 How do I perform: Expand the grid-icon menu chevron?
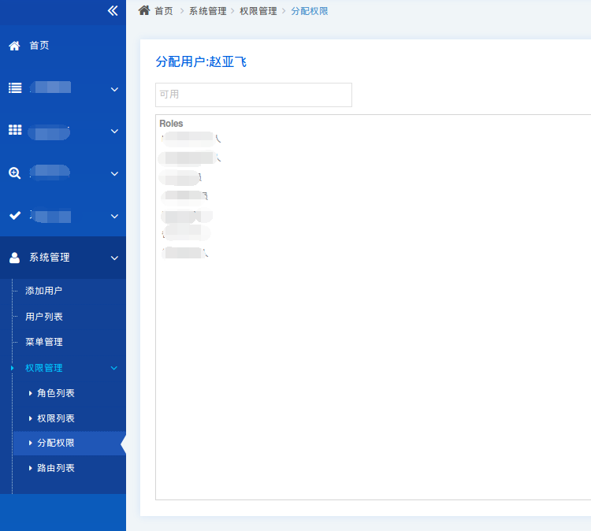pyautogui.click(x=114, y=131)
